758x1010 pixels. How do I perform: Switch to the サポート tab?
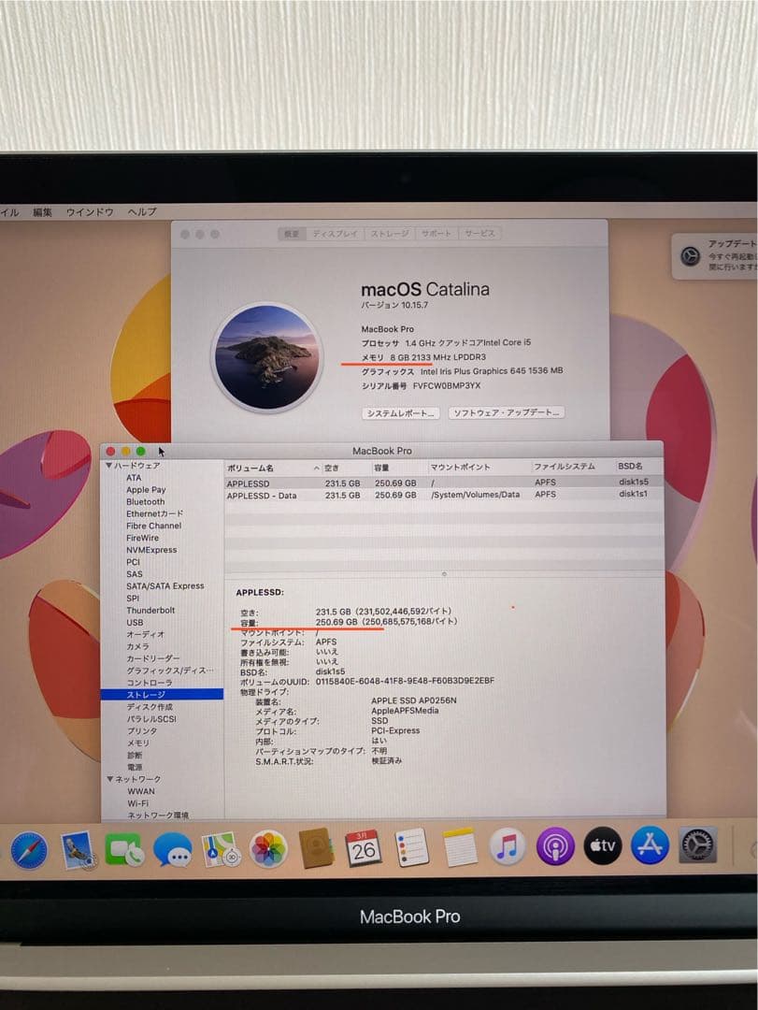click(x=436, y=233)
